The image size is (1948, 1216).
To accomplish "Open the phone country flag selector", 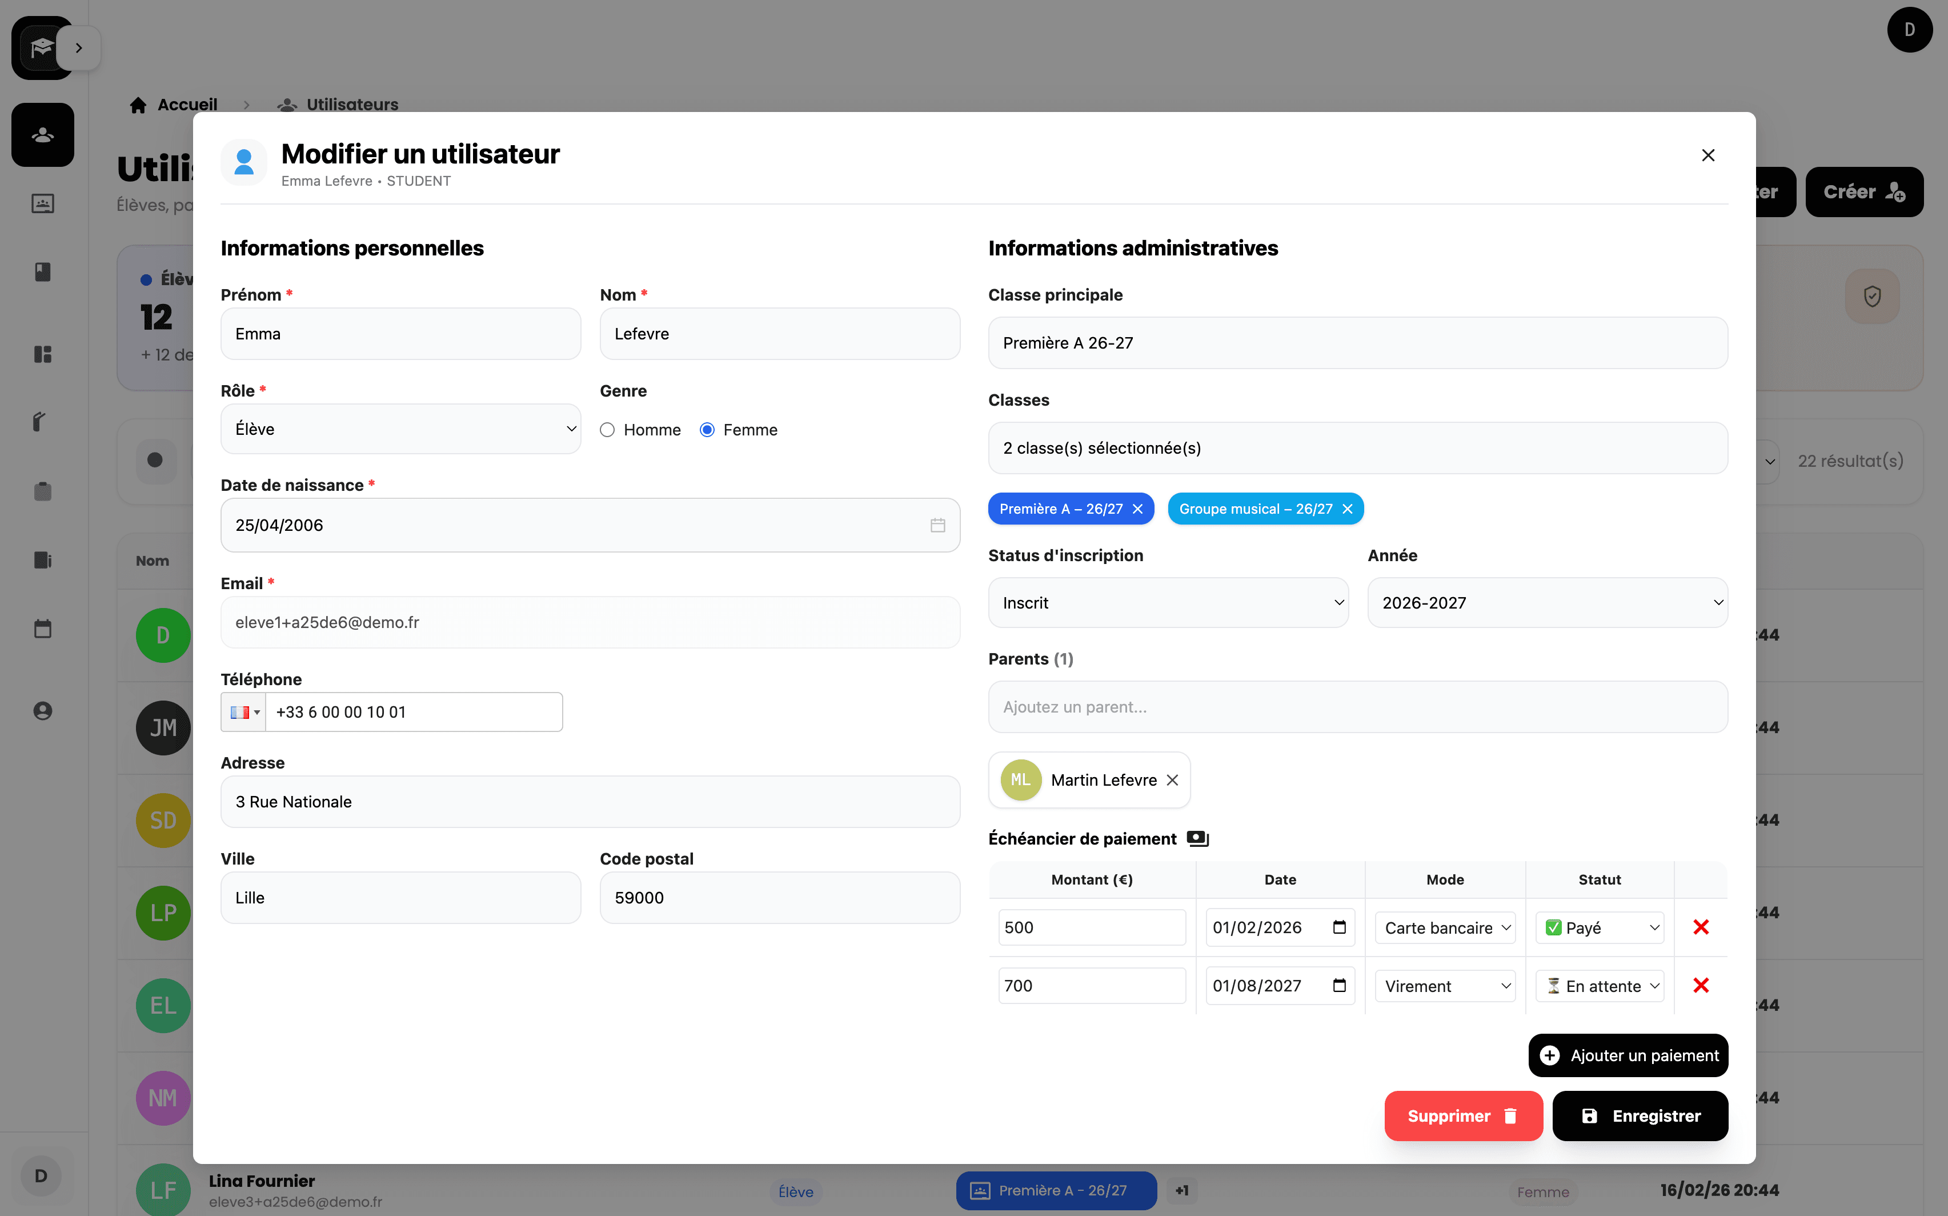I will pos(243,713).
